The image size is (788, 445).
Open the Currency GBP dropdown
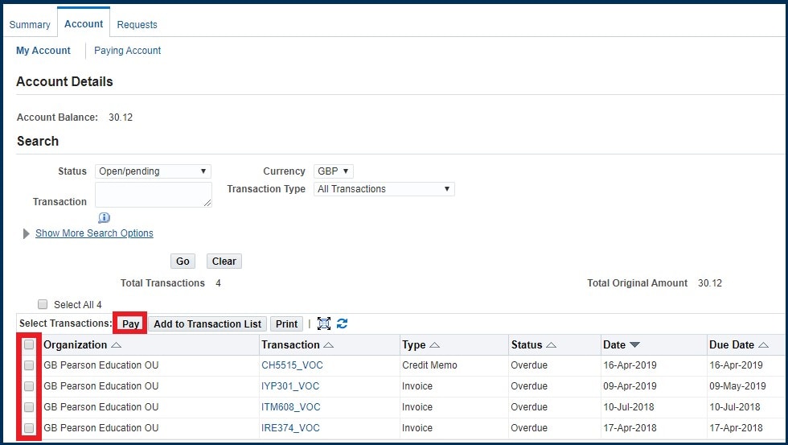click(x=334, y=171)
